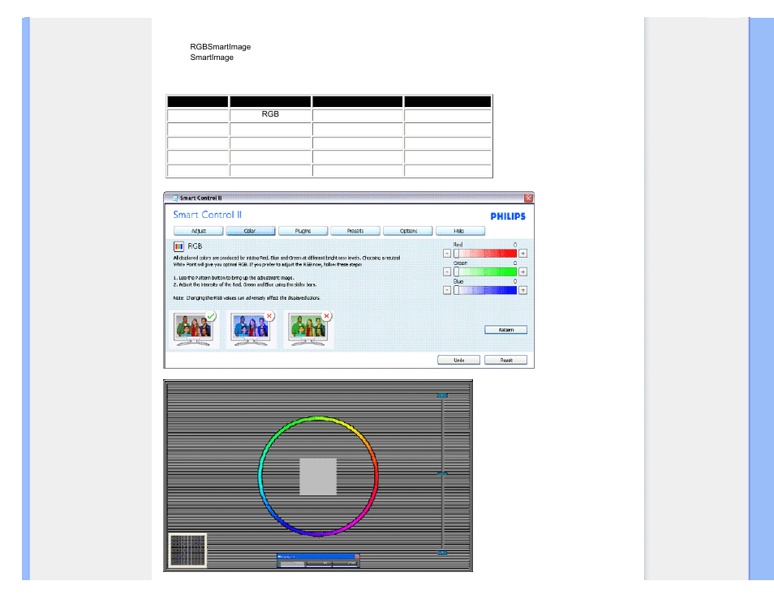
Task: Select the bluish-tint monitor thumbnail
Action: 252,329
